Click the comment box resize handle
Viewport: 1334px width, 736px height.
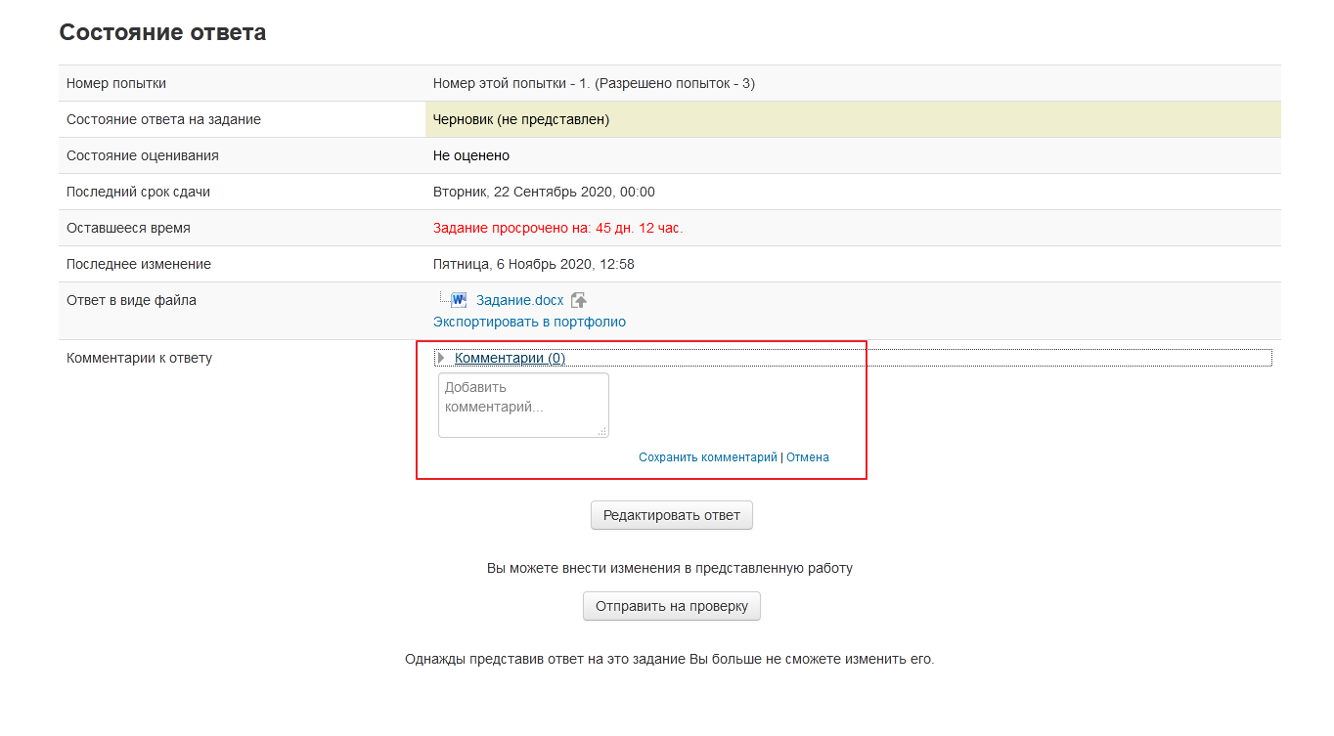click(602, 431)
